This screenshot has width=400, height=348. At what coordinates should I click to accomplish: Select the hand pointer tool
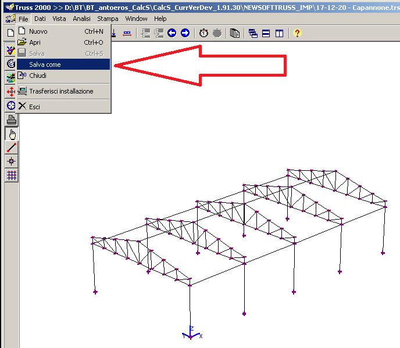[12, 134]
